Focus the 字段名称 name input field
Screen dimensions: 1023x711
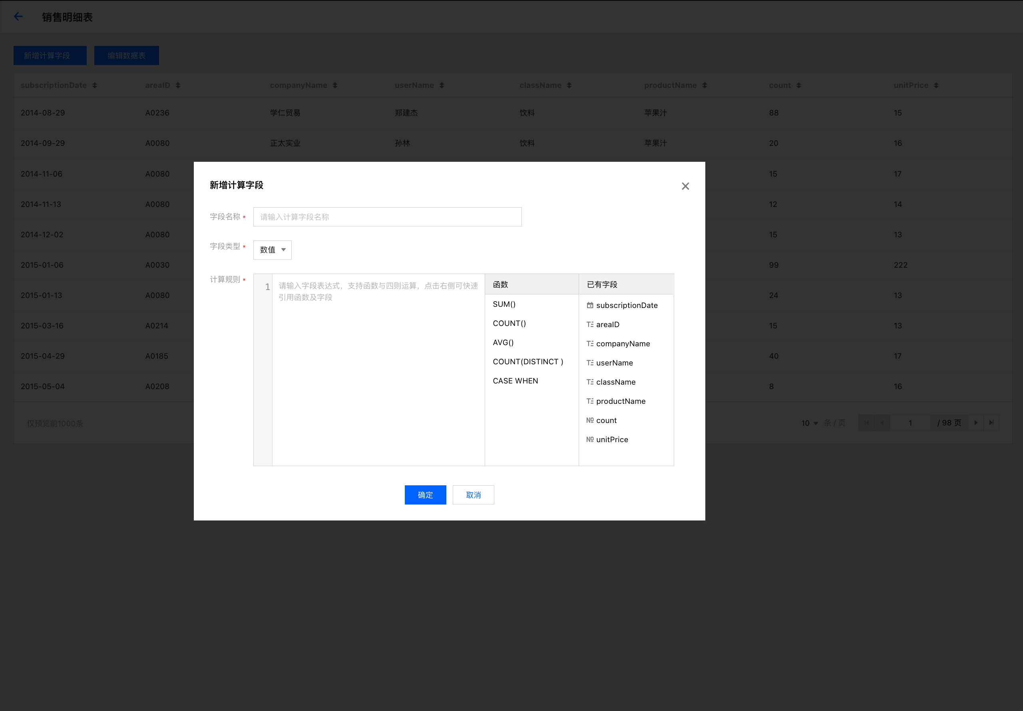click(x=387, y=217)
